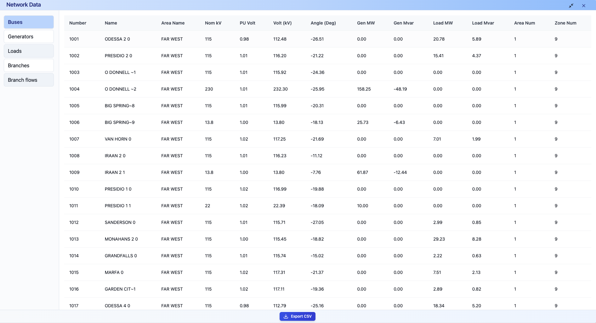Select the PRESIDIO 1 0 bus name

pos(118,189)
